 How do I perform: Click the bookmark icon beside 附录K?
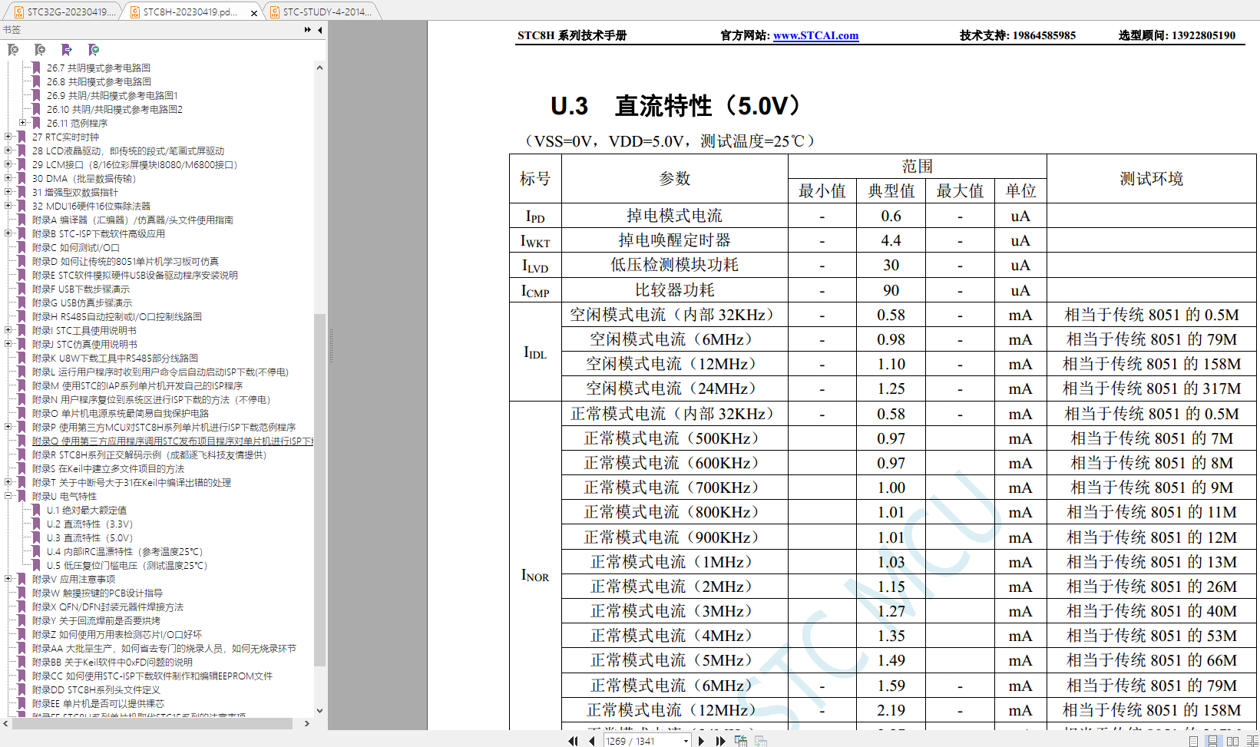(x=22, y=358)
